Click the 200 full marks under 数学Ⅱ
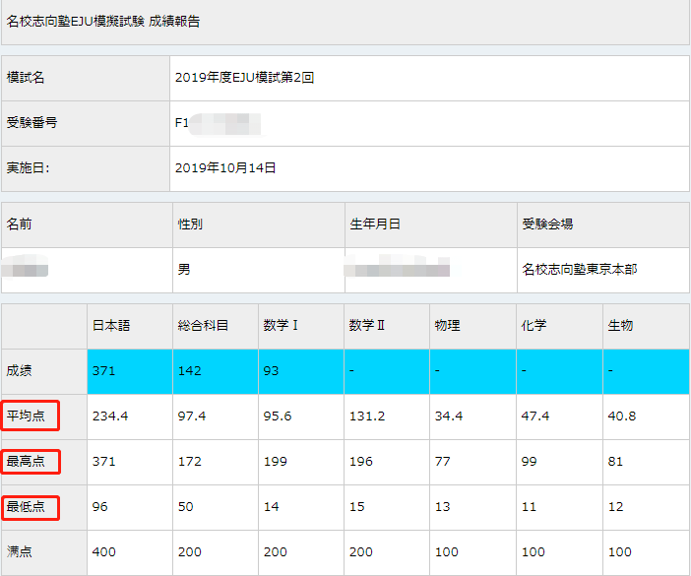The width and height of the screenshot is (691, 576). (361, 551)
